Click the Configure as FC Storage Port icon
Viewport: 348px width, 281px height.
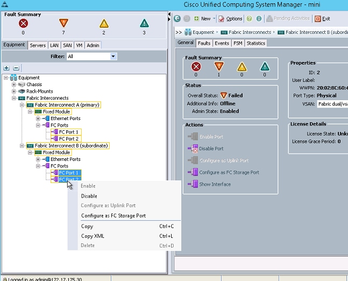tap(193, 172)
